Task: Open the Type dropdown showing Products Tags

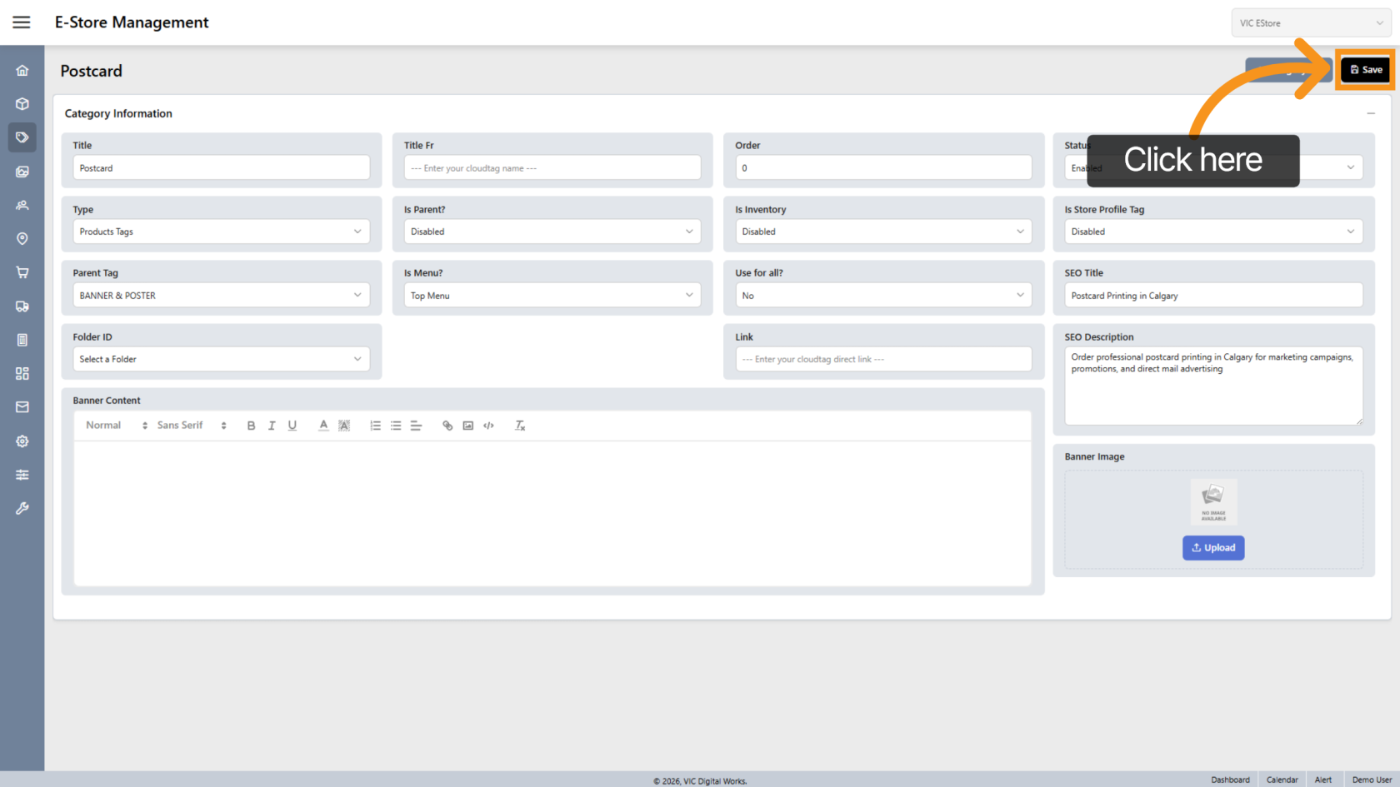Action: [221, 232]
